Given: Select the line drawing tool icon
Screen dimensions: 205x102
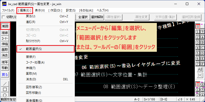Looking at the screenshot, I should pyautogui.click(x=5, y=84).
